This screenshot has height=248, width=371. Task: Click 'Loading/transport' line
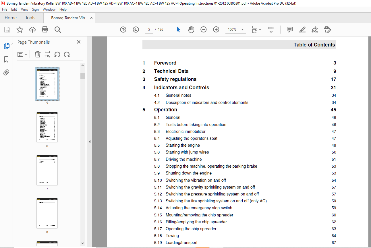click(x=181, y=243)
